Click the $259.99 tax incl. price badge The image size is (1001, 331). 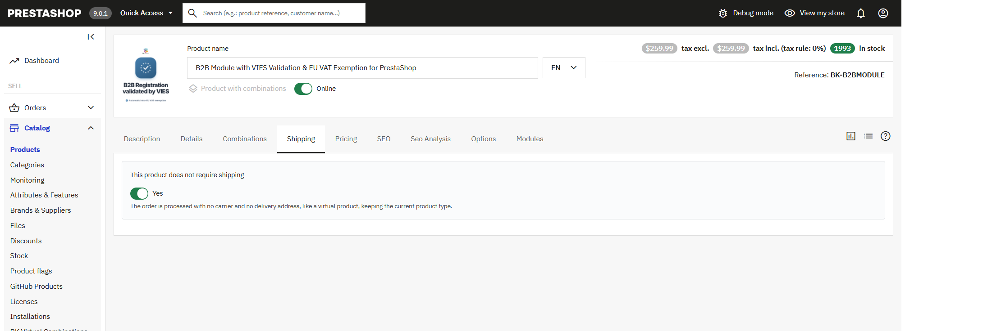pyautogui.click(x=731, y=49)
